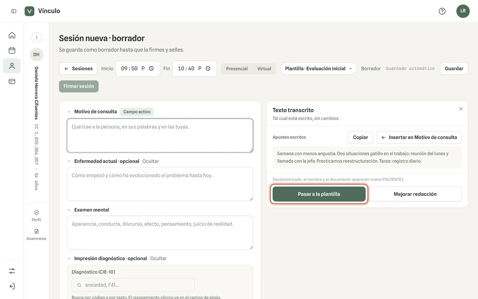
Task: Click Pasar a la plantilla
Action: (319, 194)
